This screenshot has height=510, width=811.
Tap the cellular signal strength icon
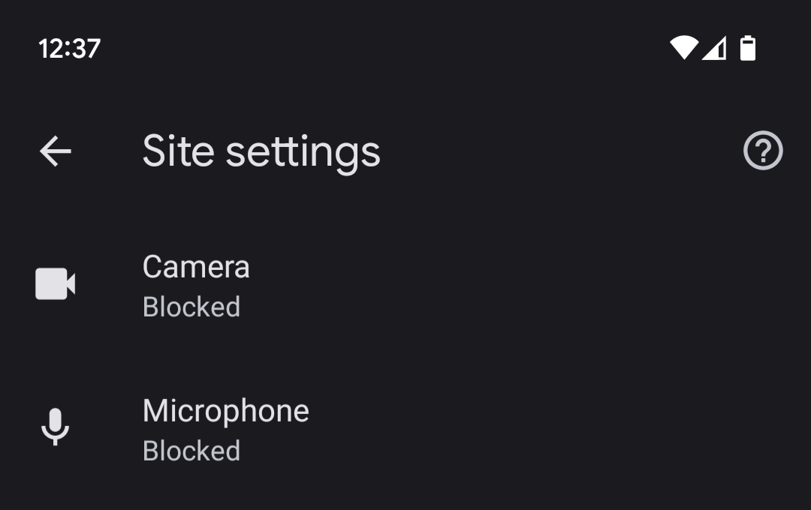coord(714,49)
